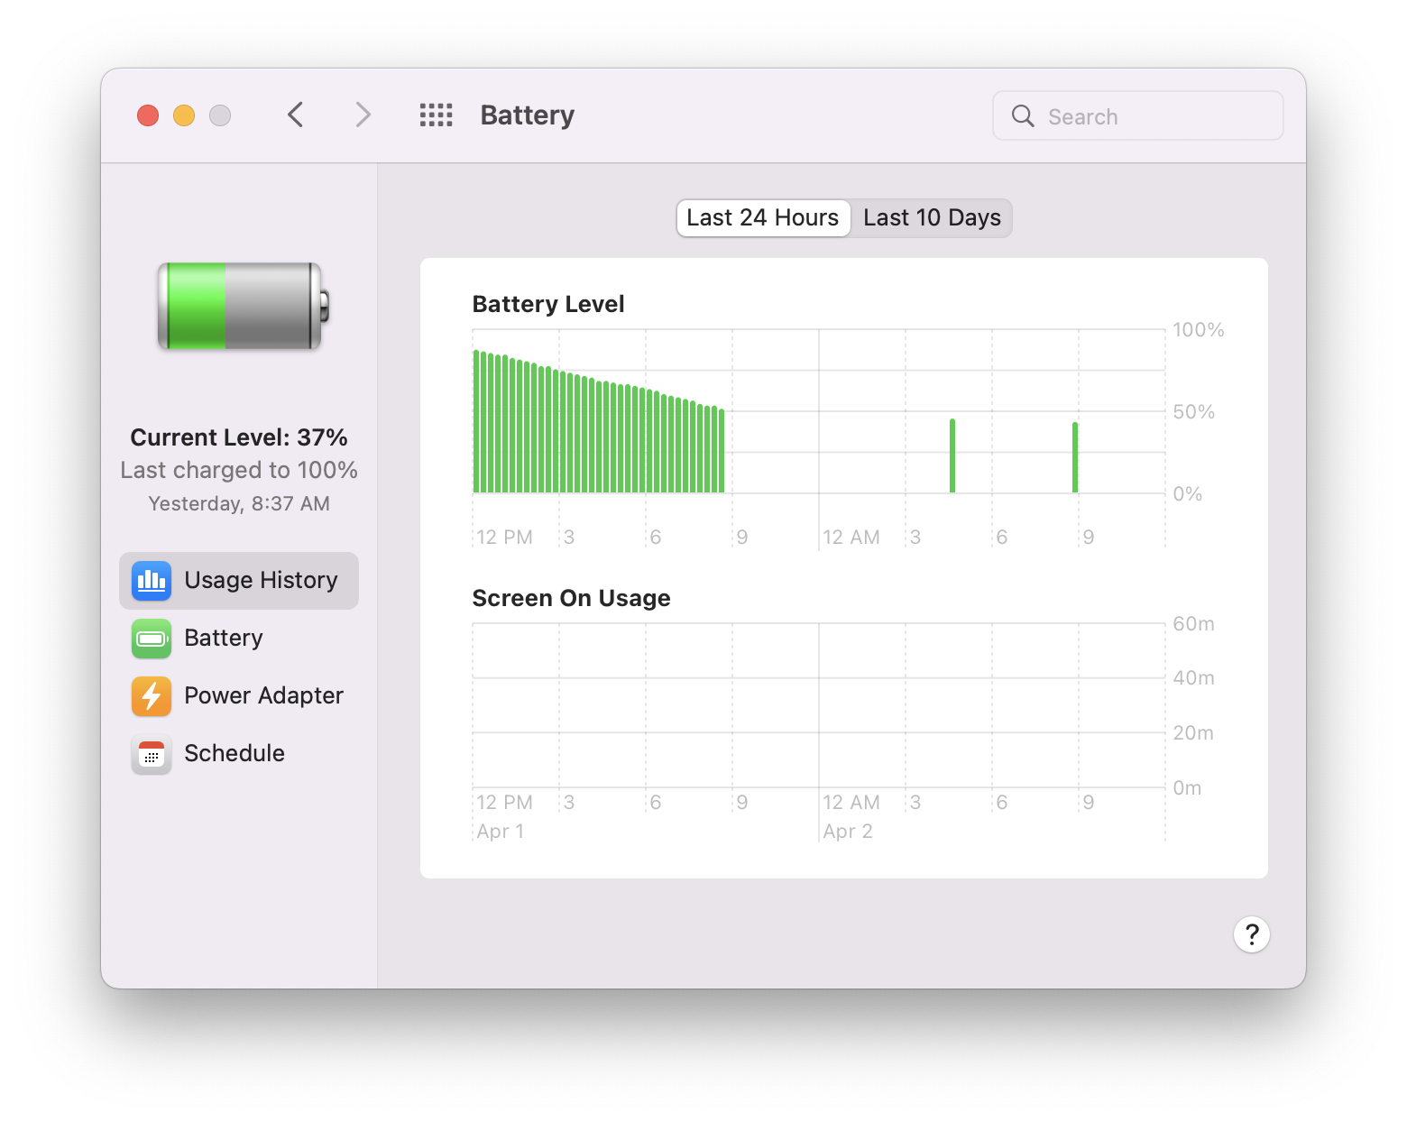Click the Show All grid icon
The height and width of the screenshot is (1122, 1407).
[x=436, y=115]
